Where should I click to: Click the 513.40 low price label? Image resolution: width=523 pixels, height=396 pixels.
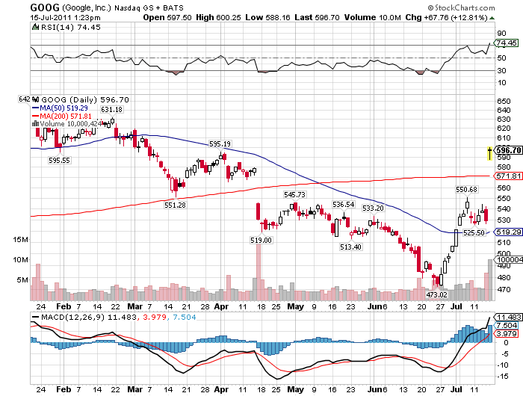350,247
